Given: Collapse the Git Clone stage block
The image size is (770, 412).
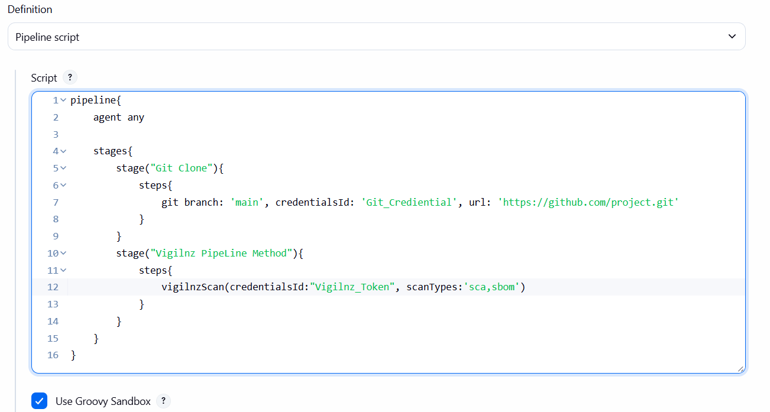Looking at the screenshot, I should pyautogui.click(x=62, y=168).
